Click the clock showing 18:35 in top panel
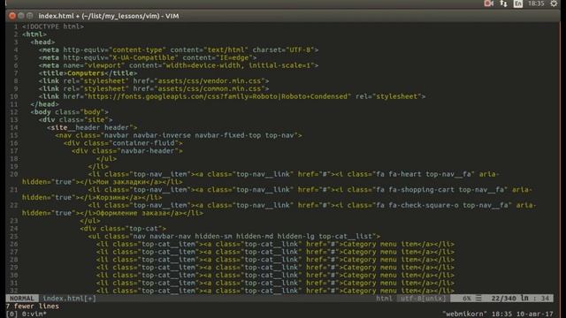The height and width of the screenshot is (318, 566). [536, 4]
